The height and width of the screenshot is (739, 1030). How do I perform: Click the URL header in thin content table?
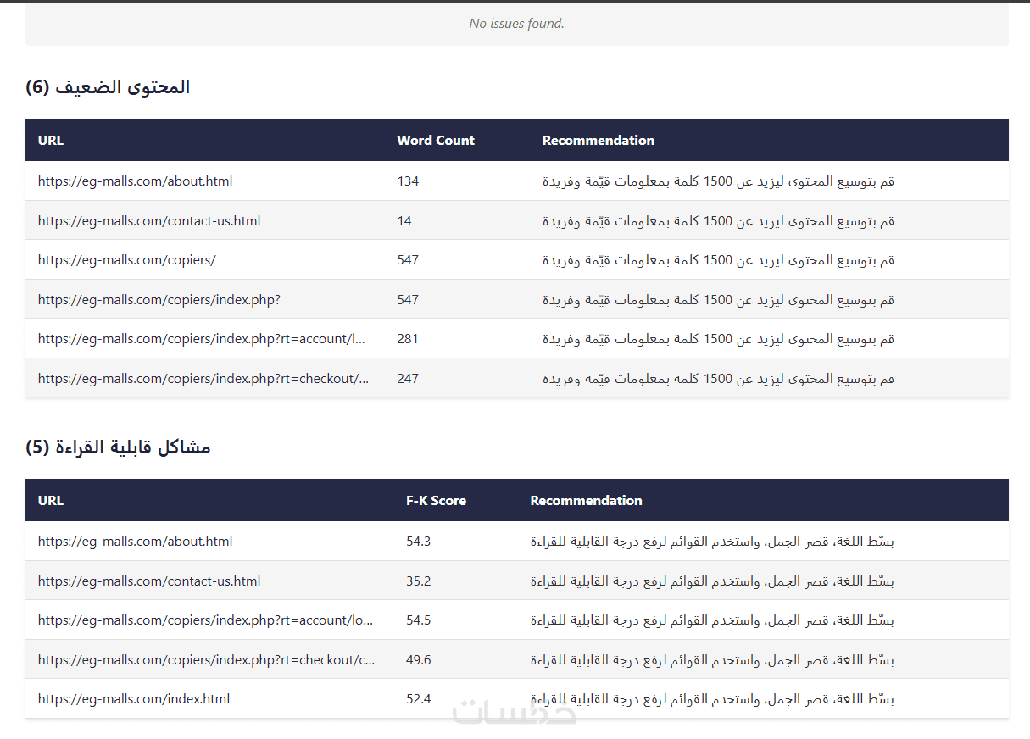[51, 141]
